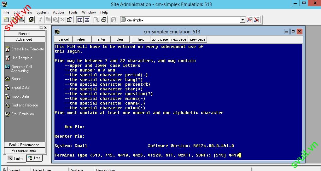Click the second pane layout toolbar icon
The image size is (321, 171).
[x=87, y=20]
